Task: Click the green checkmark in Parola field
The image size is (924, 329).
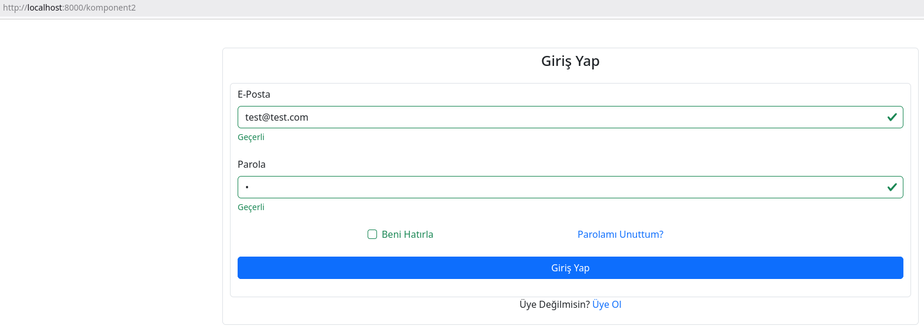Action: click(x=892, y=187)
